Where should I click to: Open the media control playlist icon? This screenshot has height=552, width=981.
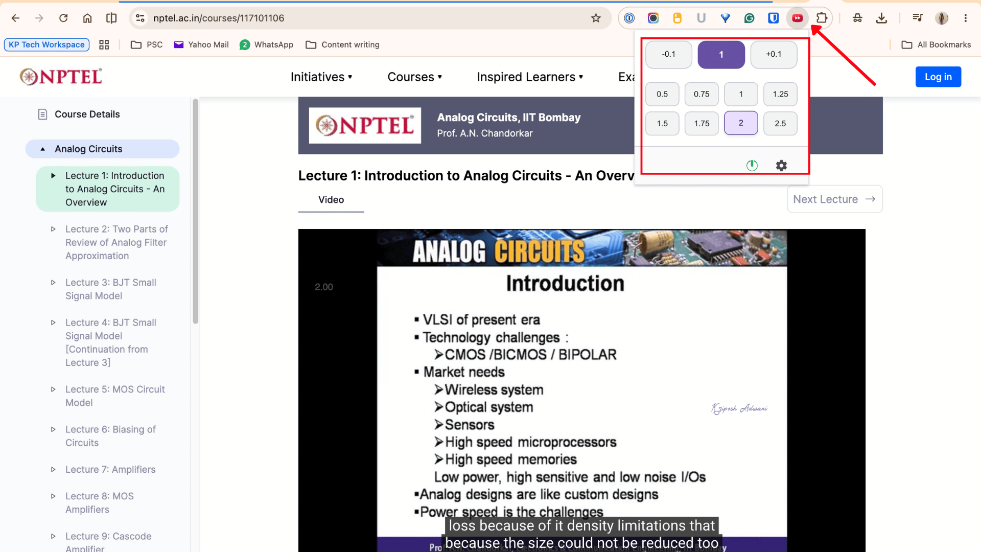(x=918, y=18)
